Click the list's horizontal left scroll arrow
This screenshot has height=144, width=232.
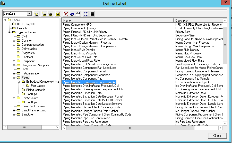click(64, 128)
